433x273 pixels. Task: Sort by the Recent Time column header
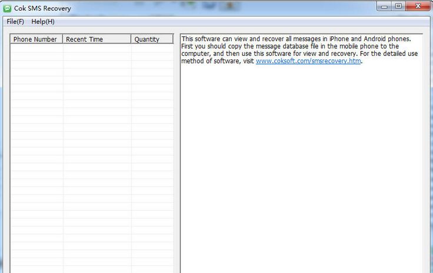[x=84, y=39]
